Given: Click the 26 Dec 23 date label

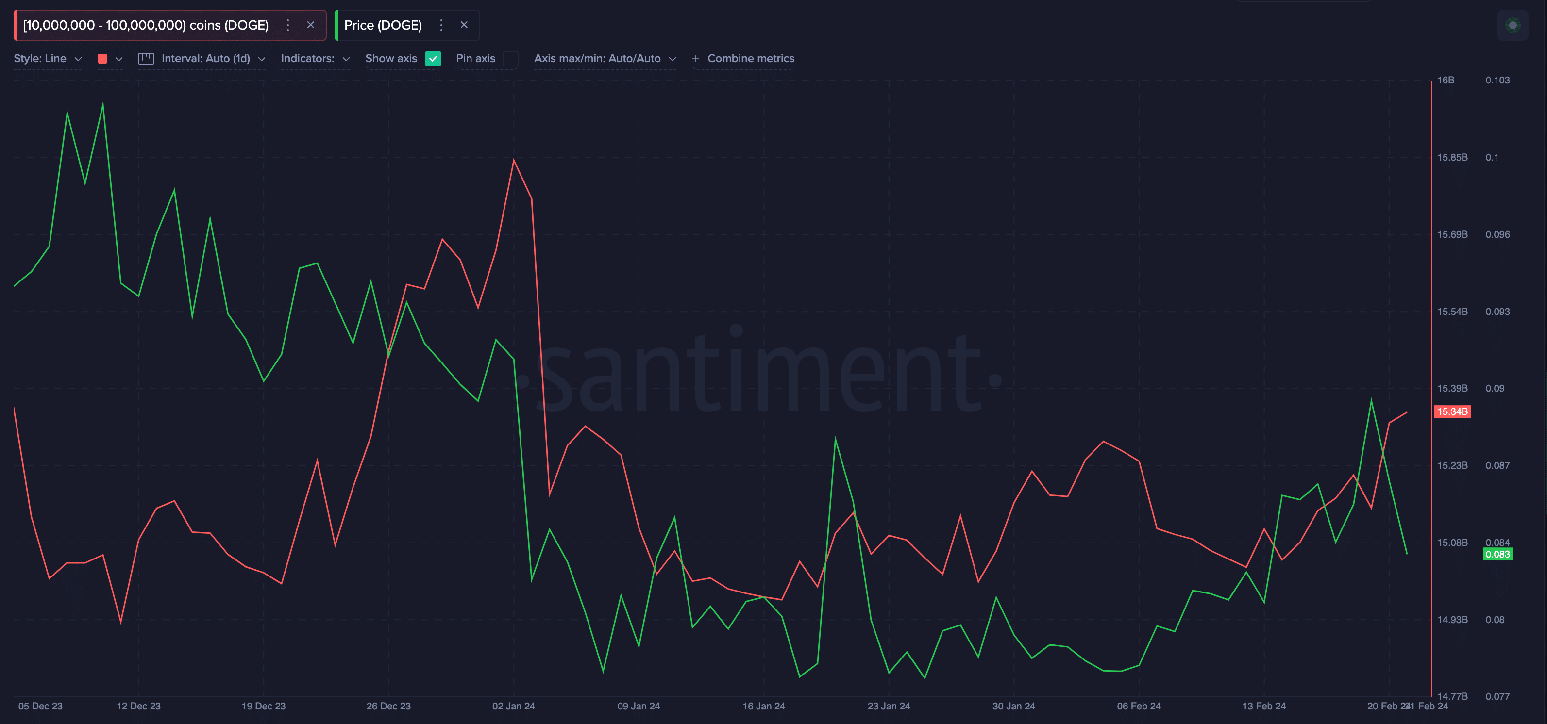Looking at the screenshot, I should click(388, 706).
